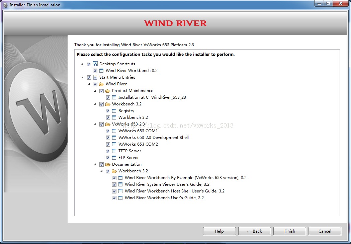351x244 pixels.
Task: Toggle the TFTP Server checkbox
Action: coord(108,151)
